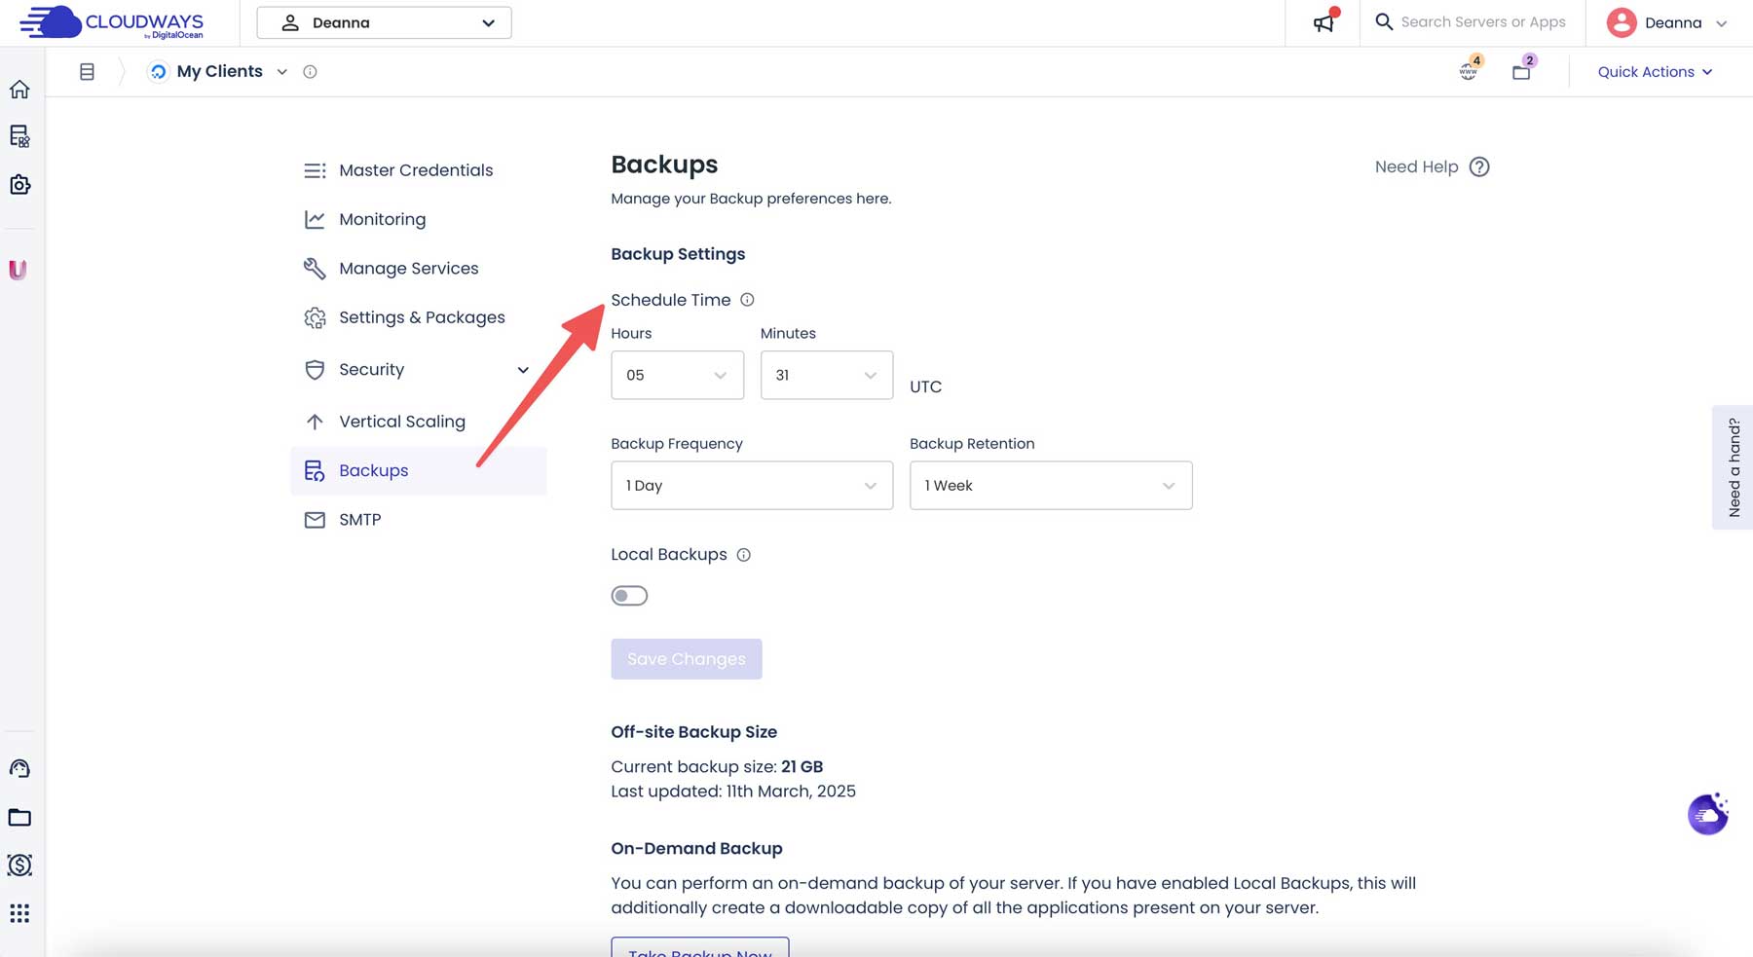This screenshot has height=957, width=1753.
Task: Expand the Quick Actions menu
Action: click(x=1654, y=71)
